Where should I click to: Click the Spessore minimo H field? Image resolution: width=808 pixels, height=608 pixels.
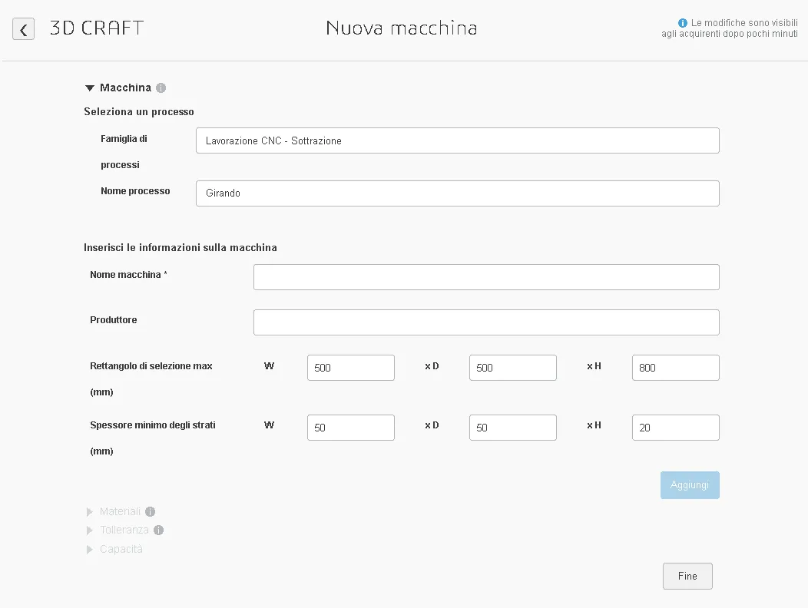pyautogui.click(x=675, y=428)
